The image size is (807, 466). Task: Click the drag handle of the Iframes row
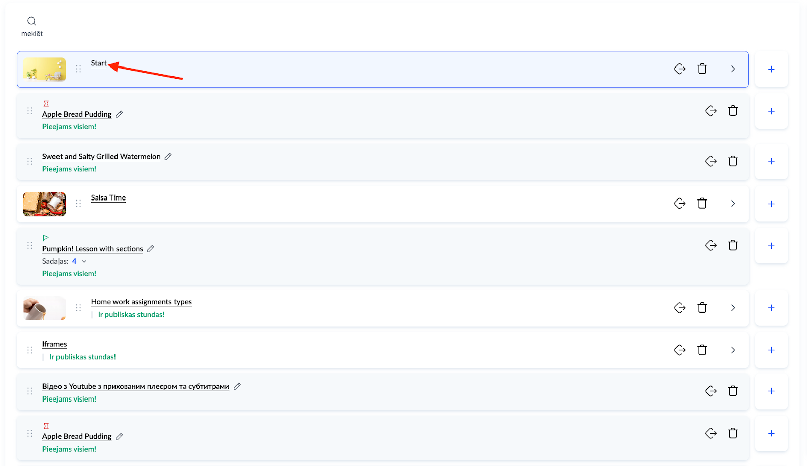[x=30, y=350]
